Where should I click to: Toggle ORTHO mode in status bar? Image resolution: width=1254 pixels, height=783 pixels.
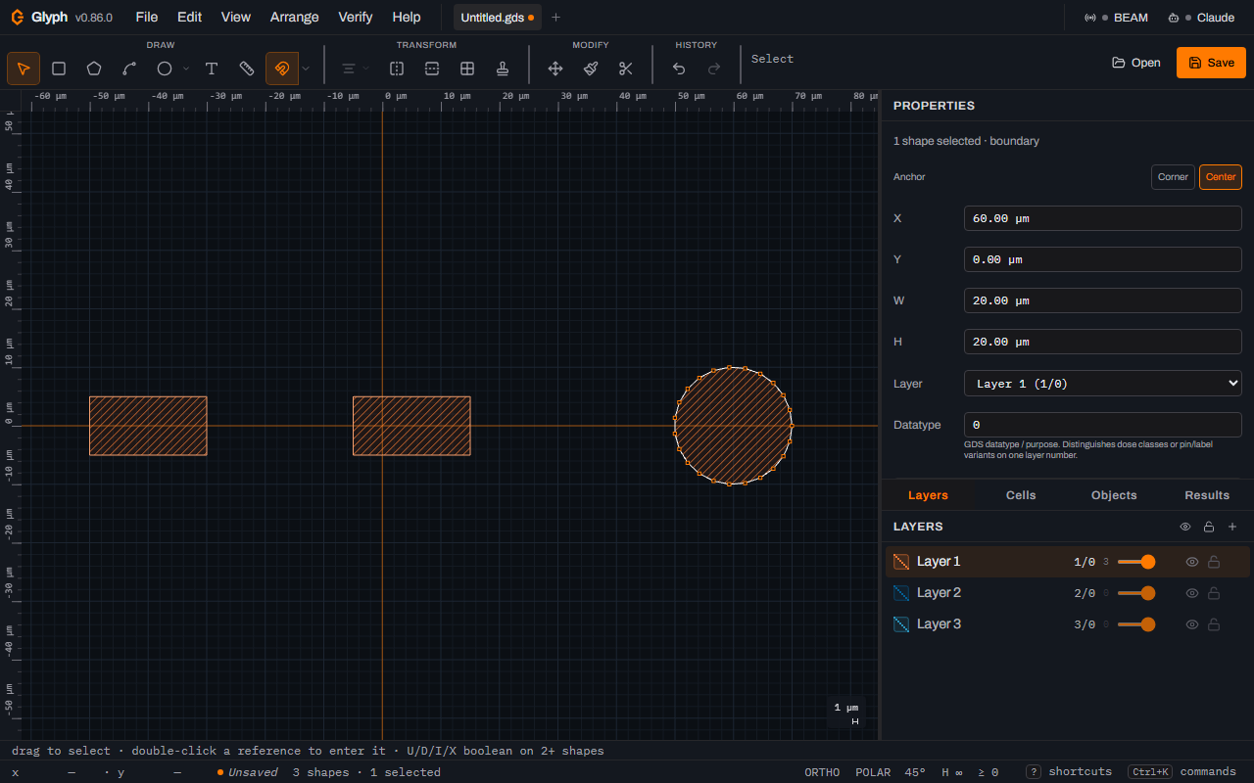point(822,772)
